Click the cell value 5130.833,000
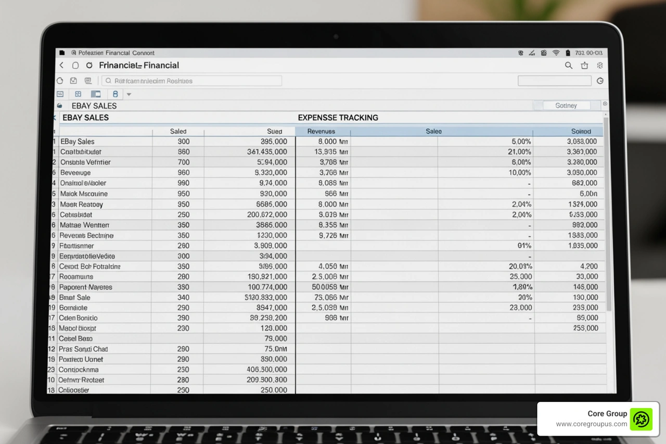The height and width of the screenshot is (444, 666). point(265,298)
